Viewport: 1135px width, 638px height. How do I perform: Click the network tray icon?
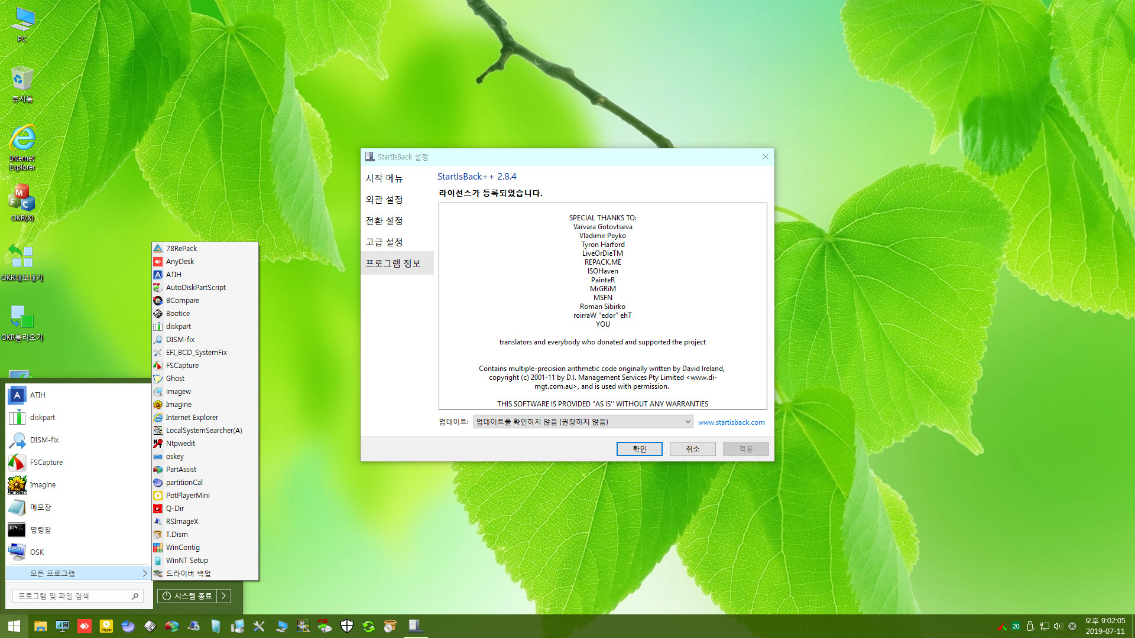(x=1045, y=626)
